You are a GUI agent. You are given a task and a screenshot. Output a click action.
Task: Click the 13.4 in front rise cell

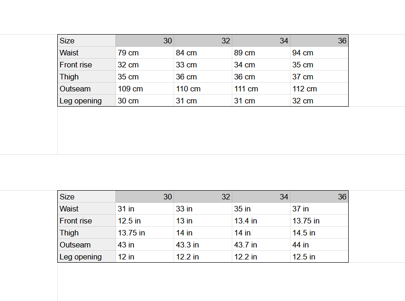pos(246,221)
